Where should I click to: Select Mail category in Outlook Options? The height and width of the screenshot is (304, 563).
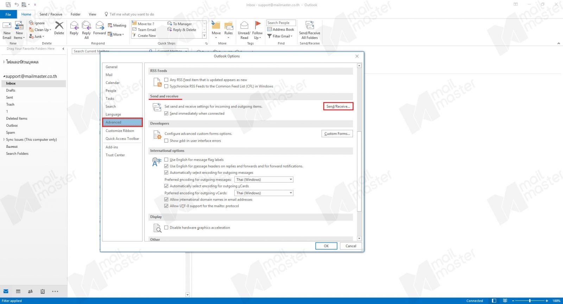coord(122,75)
